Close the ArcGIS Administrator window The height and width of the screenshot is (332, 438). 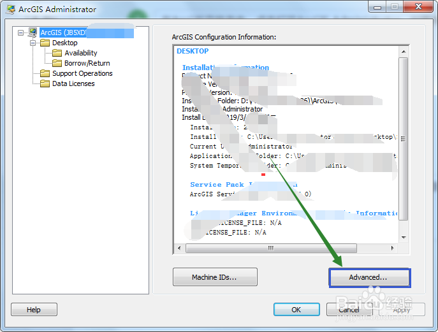pyautogui.click(x=418, y=7)
